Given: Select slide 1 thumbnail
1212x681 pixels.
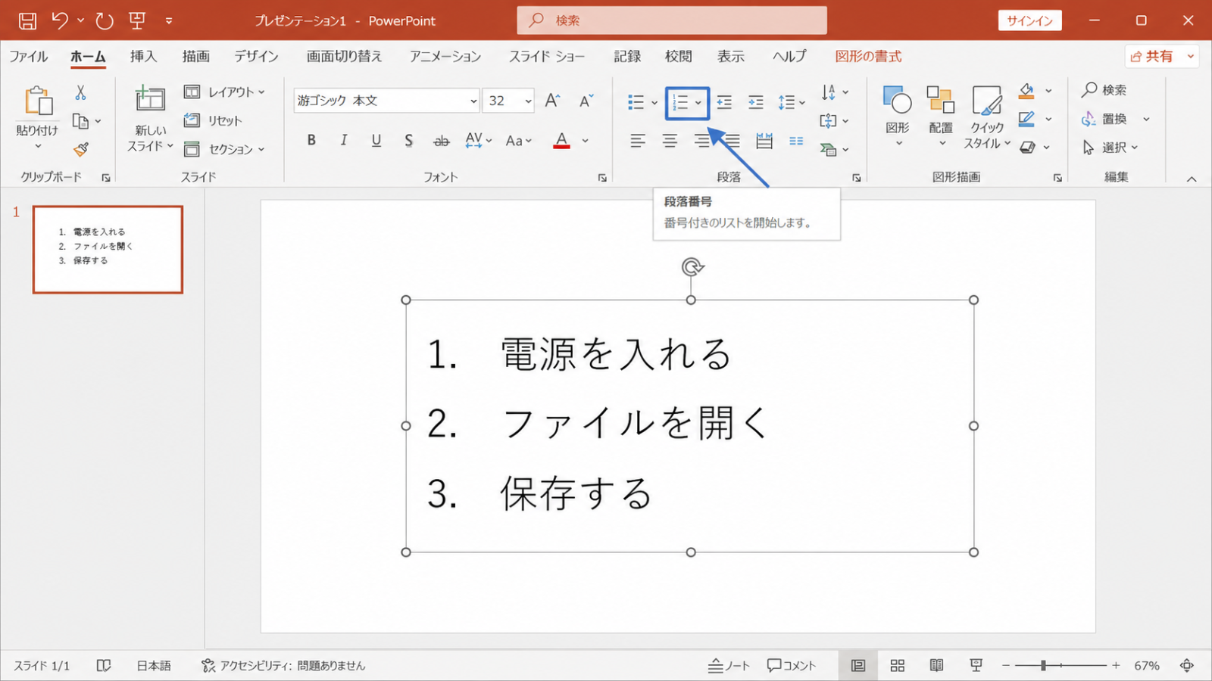Looking at the screenshot, I should [108, 250].
